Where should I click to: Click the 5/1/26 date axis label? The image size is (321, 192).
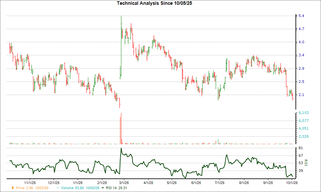coord(172,183)
